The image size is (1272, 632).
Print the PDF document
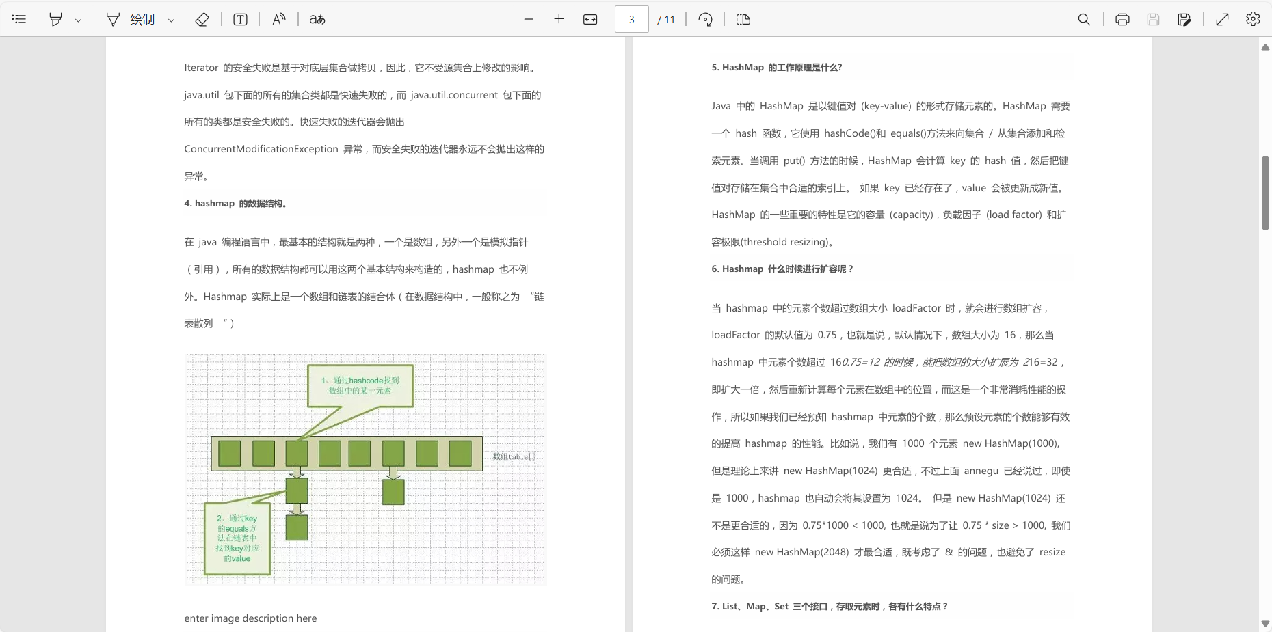coord(1122,19)
